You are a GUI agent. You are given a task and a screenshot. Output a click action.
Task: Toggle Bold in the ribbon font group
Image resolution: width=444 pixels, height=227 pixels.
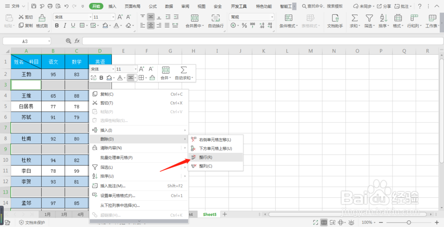pos(57,25)
